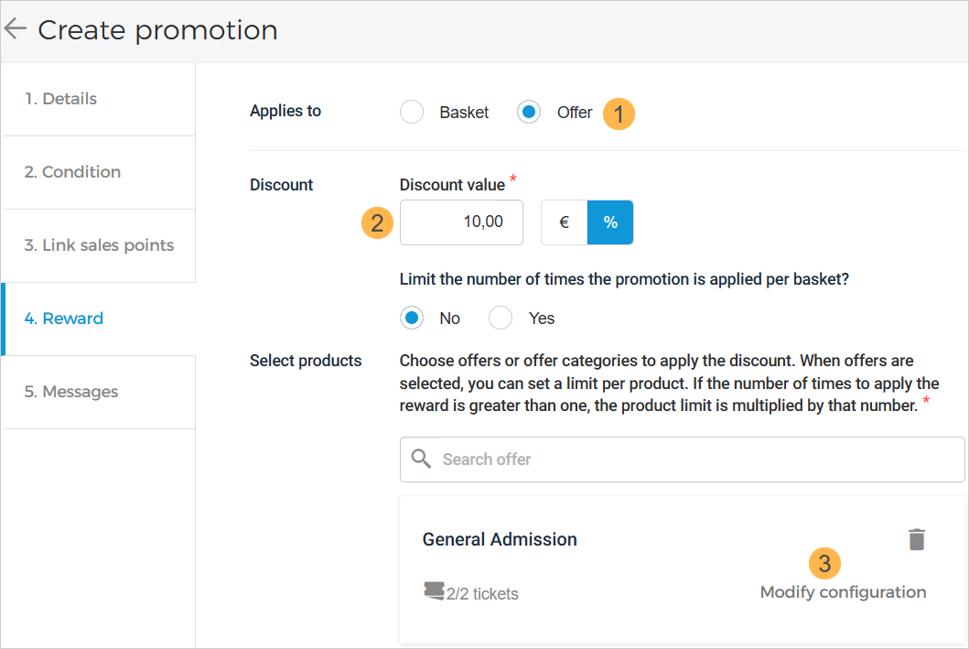The height and width of the screenshot is (649, 969).
Task: Switch discount type to euro amount
Action: click(x=564, y=222)
